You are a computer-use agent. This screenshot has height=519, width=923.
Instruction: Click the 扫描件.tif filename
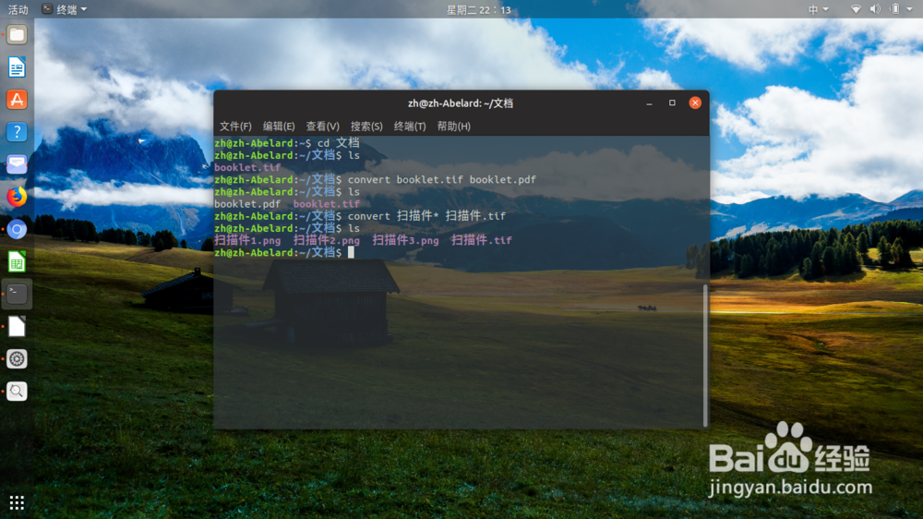coord(481,240)
